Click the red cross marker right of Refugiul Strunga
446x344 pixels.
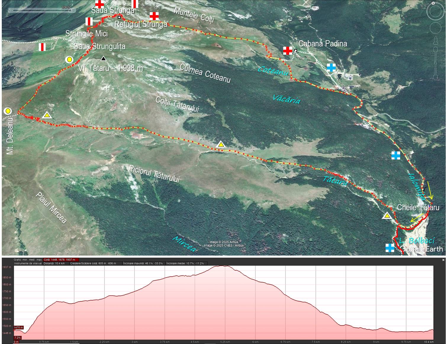pyautogui.click(x=154, y=16)
